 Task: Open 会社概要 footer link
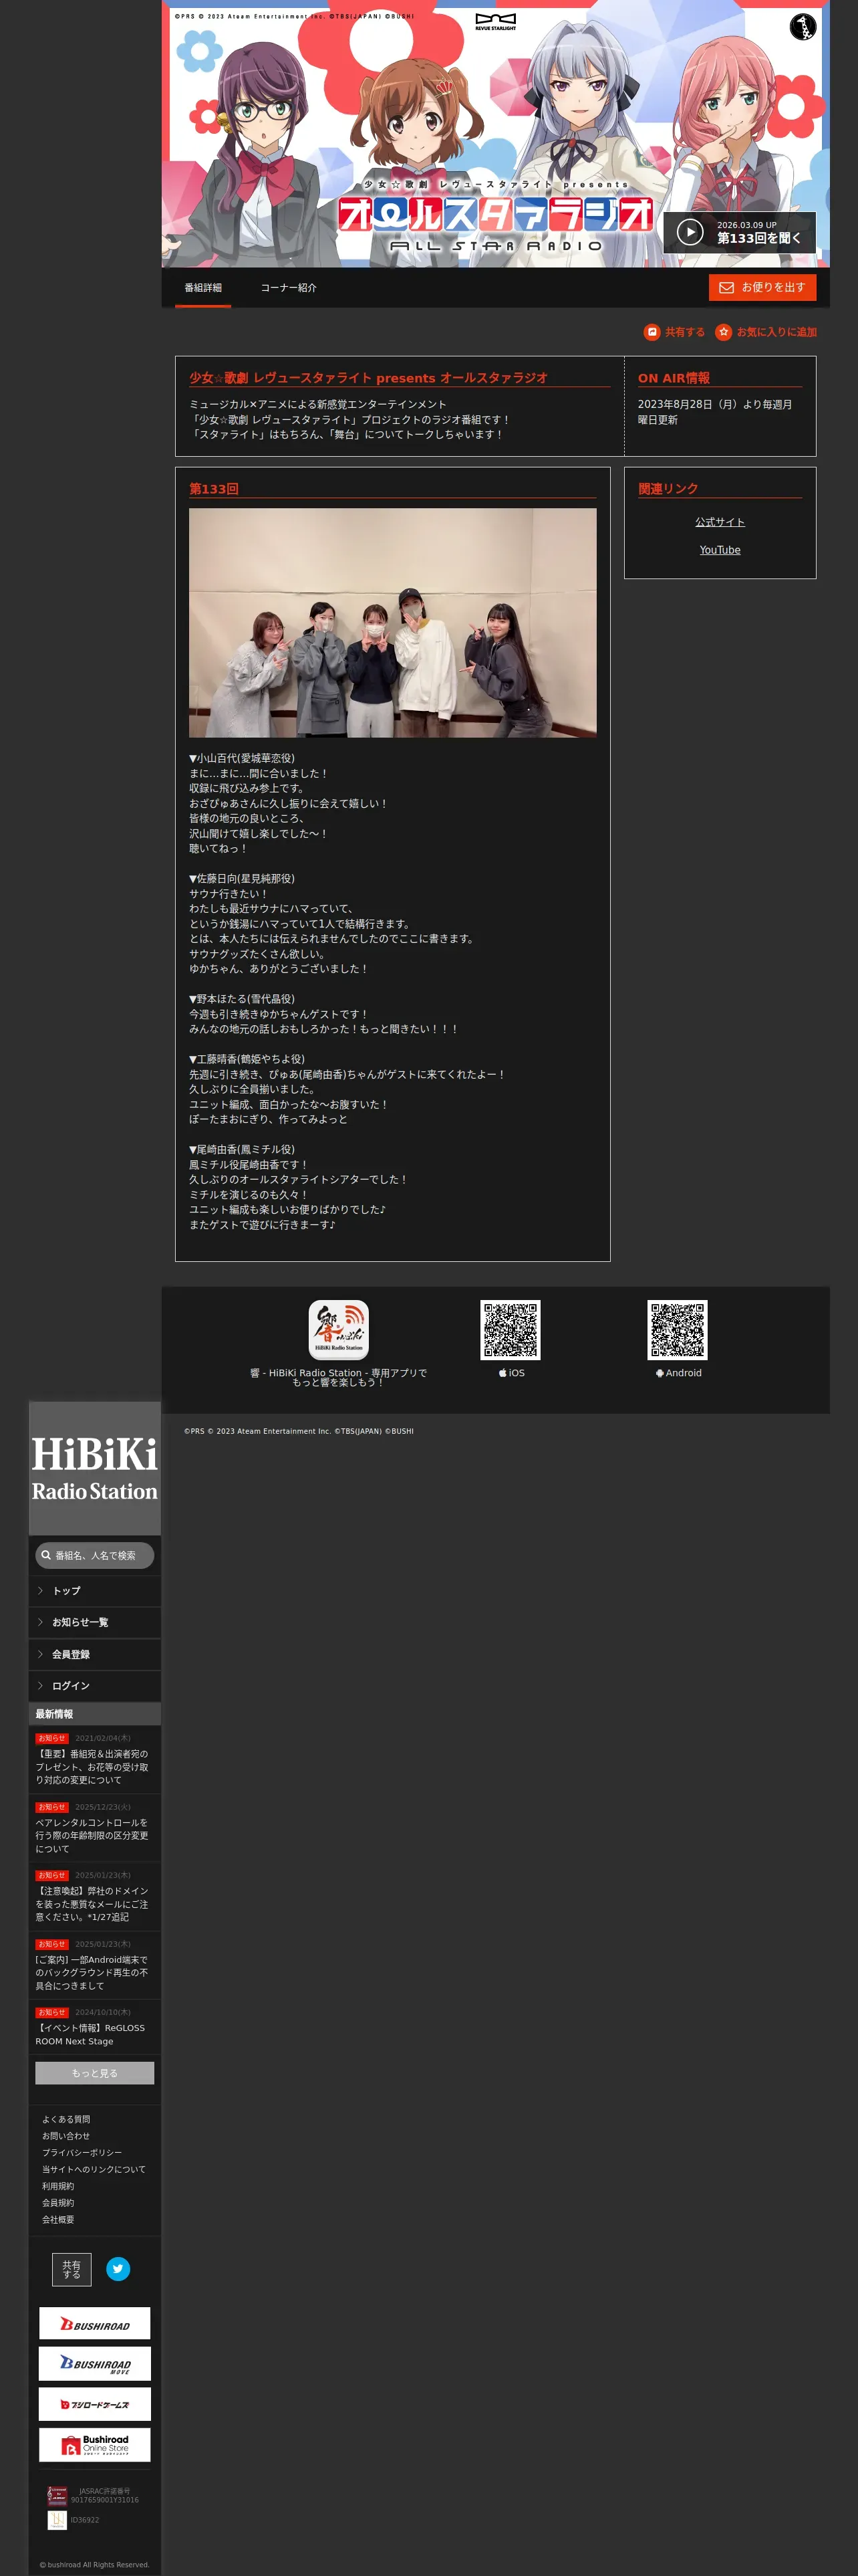(x=58, y=2219)
